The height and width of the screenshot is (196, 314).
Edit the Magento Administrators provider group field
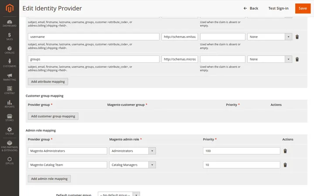coord(68,151)
